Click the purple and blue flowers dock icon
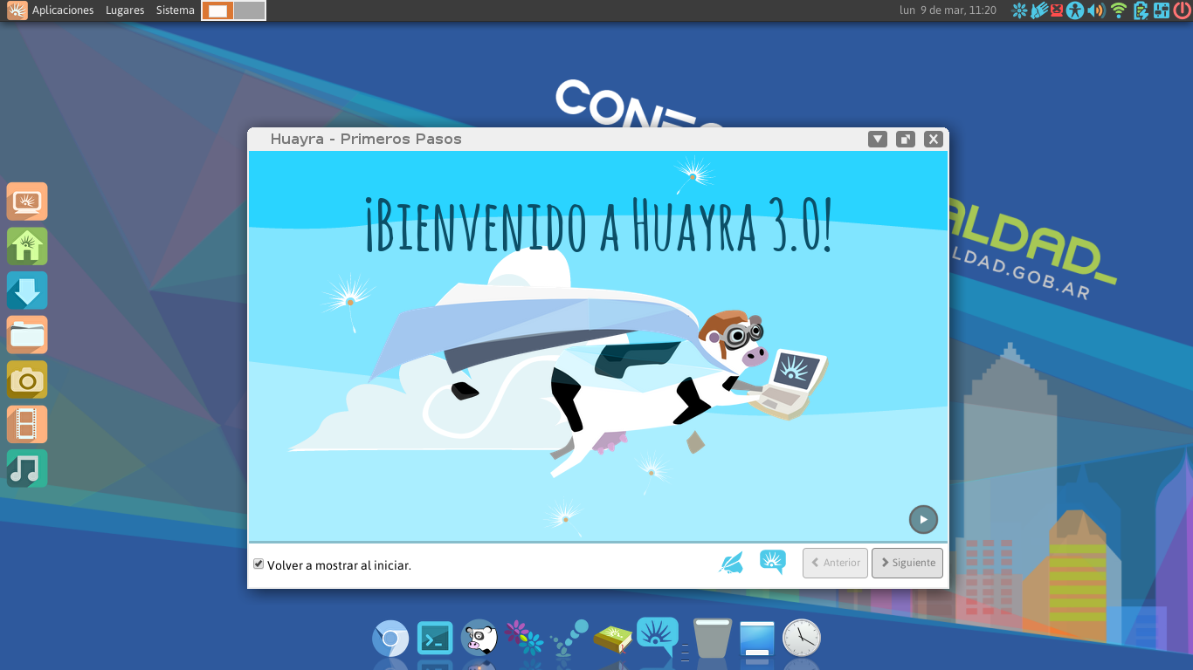This screenshot has height=670, width=1193. pos(524,639)
